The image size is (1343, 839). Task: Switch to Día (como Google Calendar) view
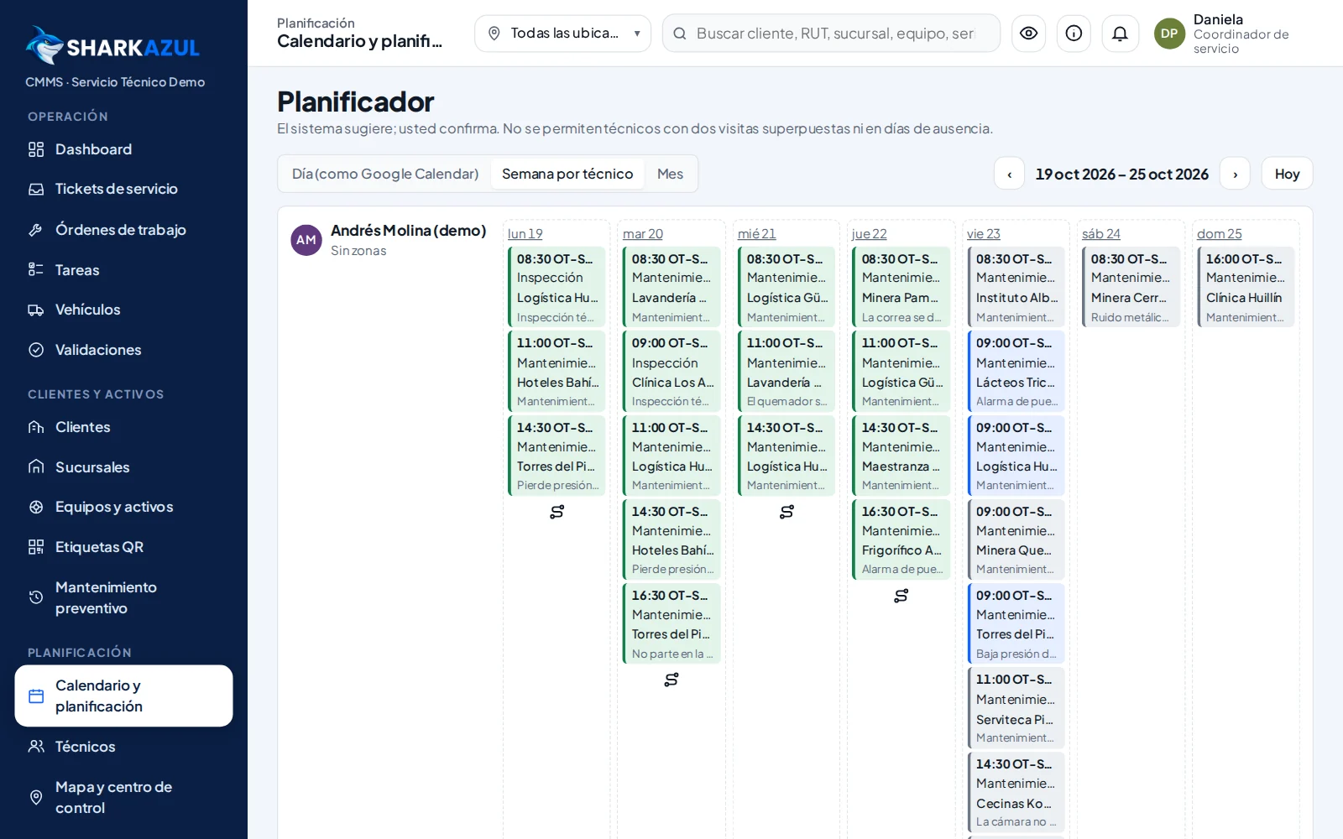(385, 174)
